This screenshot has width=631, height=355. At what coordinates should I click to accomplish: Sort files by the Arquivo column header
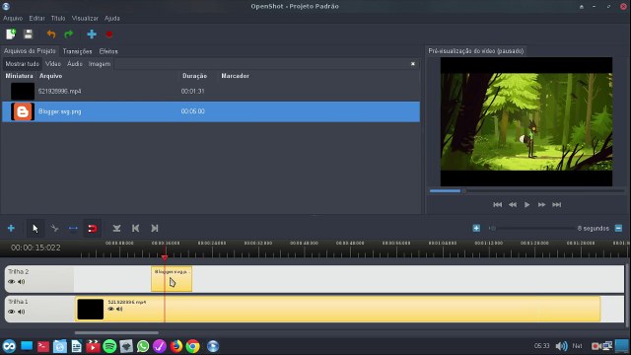(50, 76)
